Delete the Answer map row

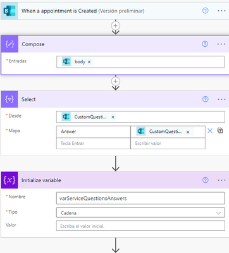[x=210, y=131]
